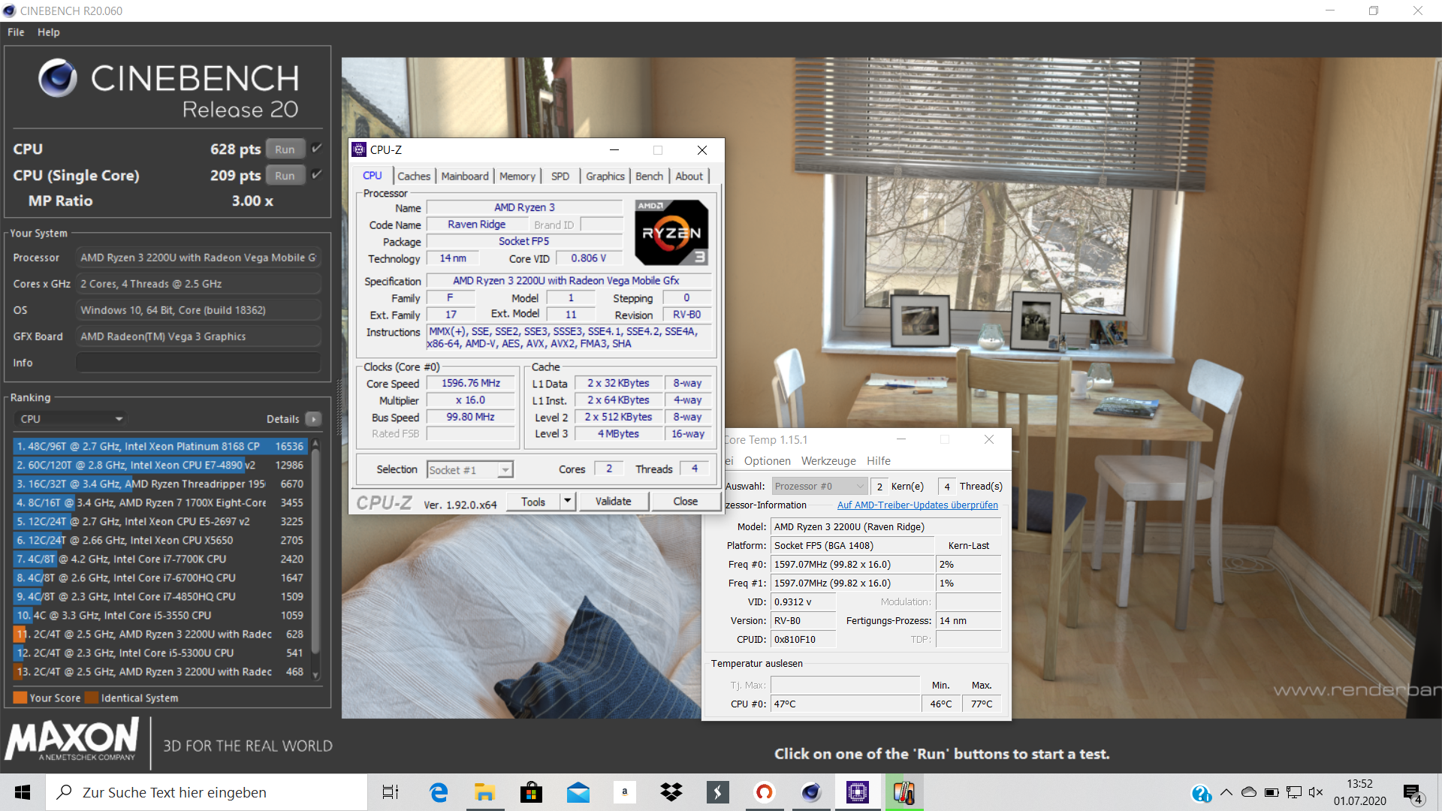Open Amazon from taskbar
The height and width of the screenshot is (811, 1442).
click(624, 792)
